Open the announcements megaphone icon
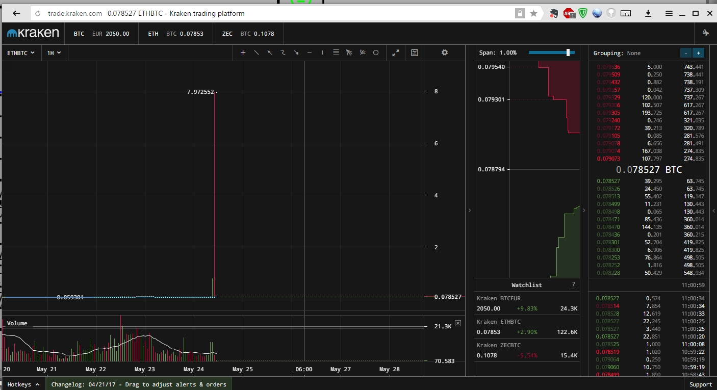The width and height of the screenshot is (717, 390). (706, 33)
